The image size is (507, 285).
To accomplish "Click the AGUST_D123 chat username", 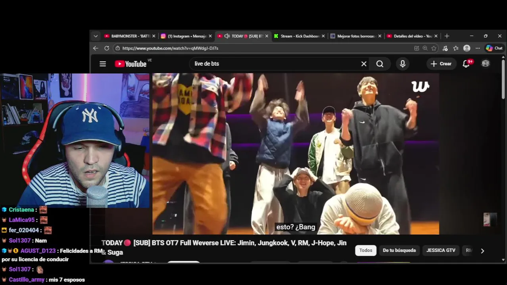I will pos(38,251).
